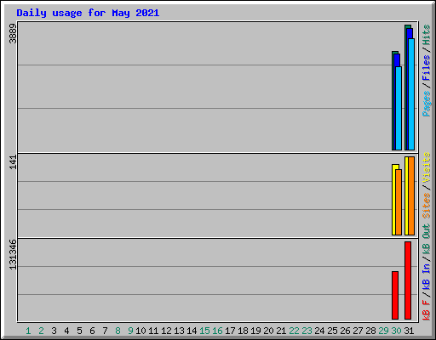
Task: Click day 1 on the x-axis
Action: [x=28, y=331]
